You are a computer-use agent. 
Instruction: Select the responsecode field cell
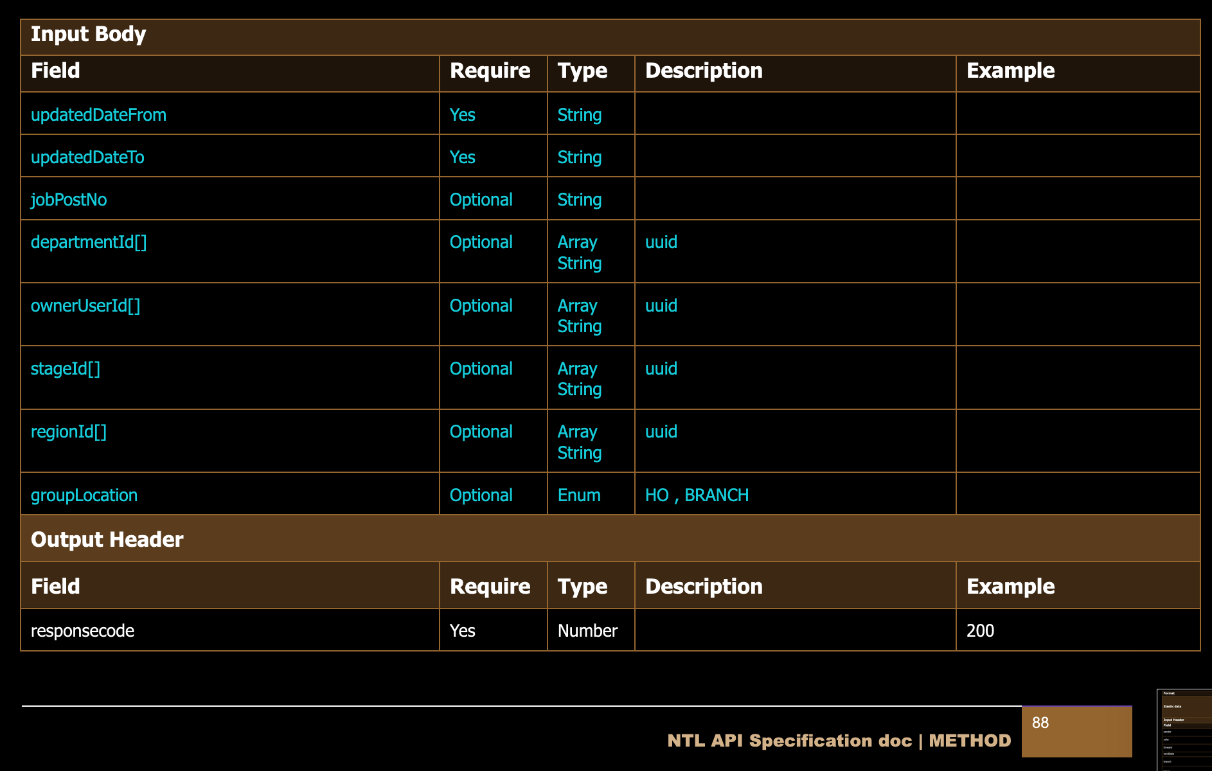(x=83, y=631)
